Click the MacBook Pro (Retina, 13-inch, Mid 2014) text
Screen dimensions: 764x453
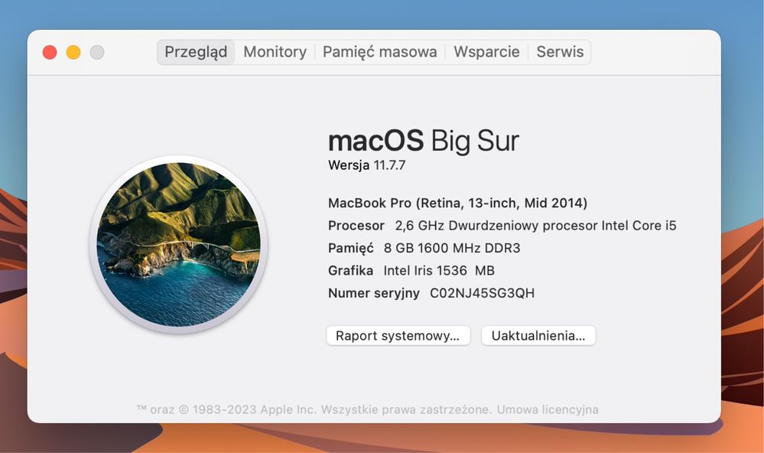(457, 203)
